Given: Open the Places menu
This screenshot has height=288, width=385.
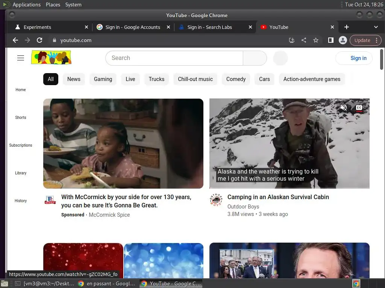Looking at the screenshot, I should coord(53,4).
